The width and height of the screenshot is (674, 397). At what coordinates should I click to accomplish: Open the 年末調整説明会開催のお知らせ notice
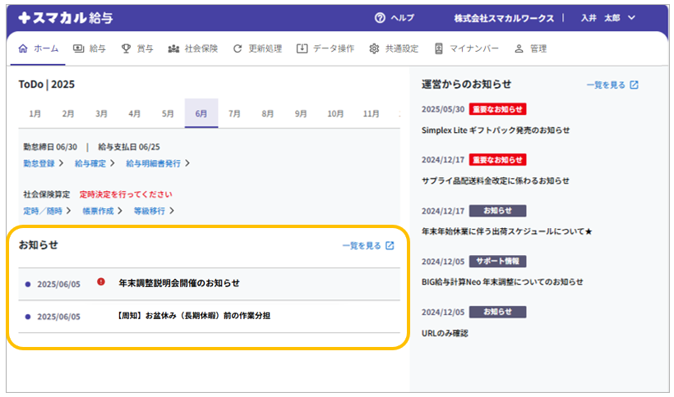pos(178,283)
